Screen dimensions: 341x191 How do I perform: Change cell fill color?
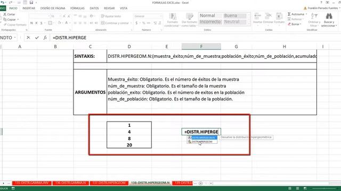59,23
